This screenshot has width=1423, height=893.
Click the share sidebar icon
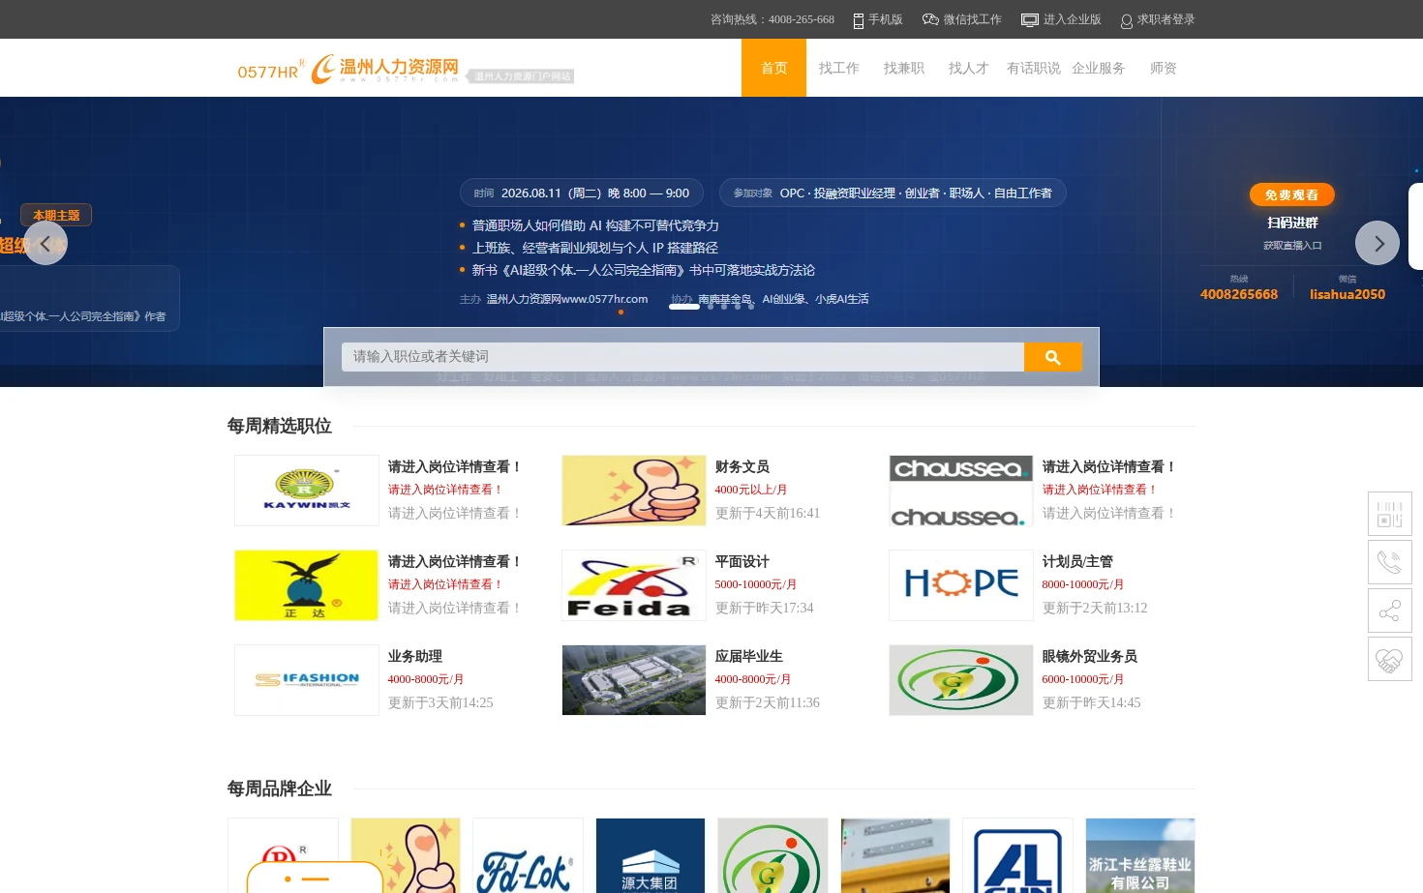point(1390,610)
